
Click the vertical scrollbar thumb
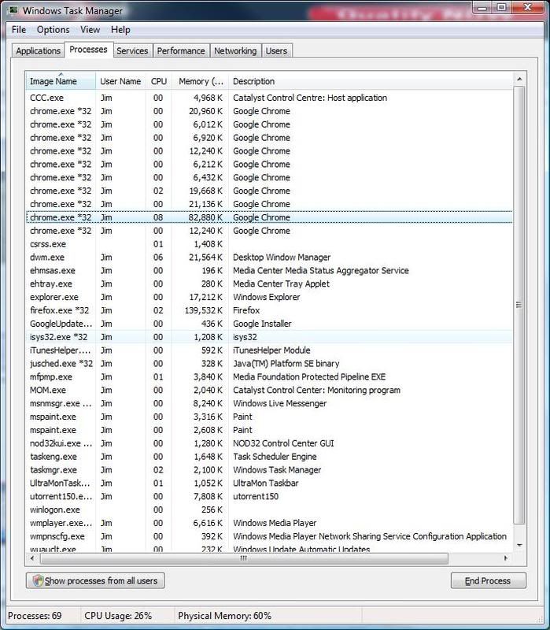519,305
